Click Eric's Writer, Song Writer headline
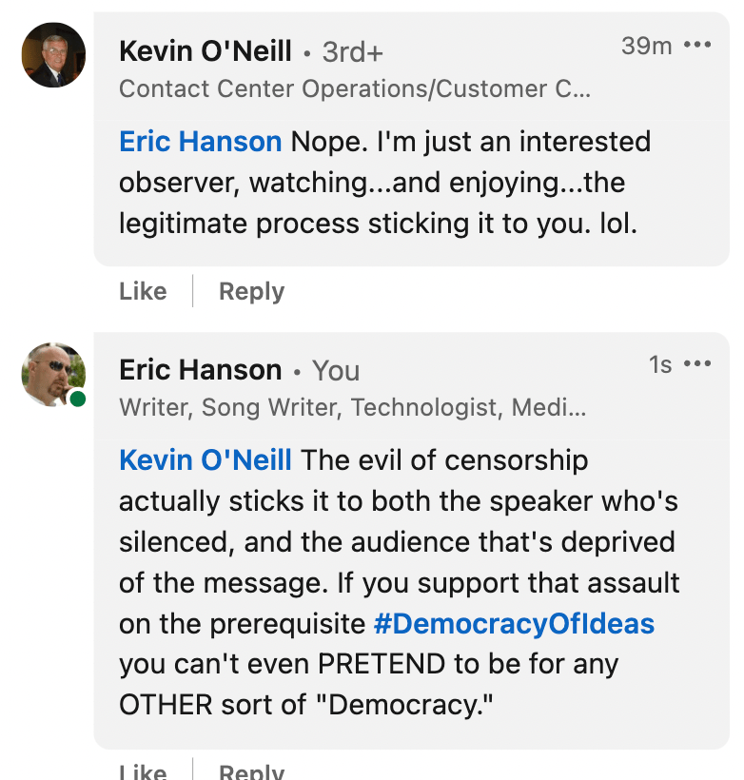The image size is (744, 780). click(x=352, y=408)
